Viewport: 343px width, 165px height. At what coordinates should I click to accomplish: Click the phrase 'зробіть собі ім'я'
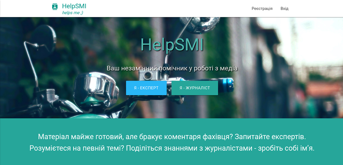coord(286,148)
